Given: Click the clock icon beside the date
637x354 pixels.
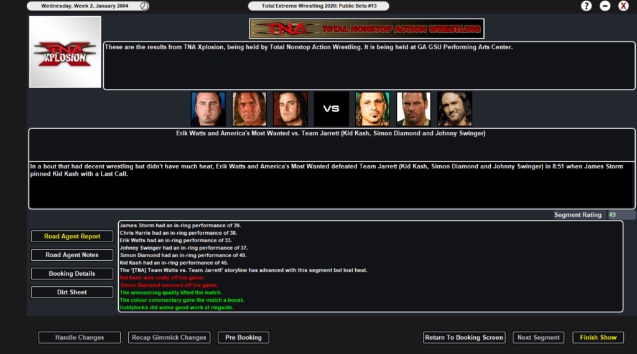Looking at the screenshot, I should [x=144, y=6].
